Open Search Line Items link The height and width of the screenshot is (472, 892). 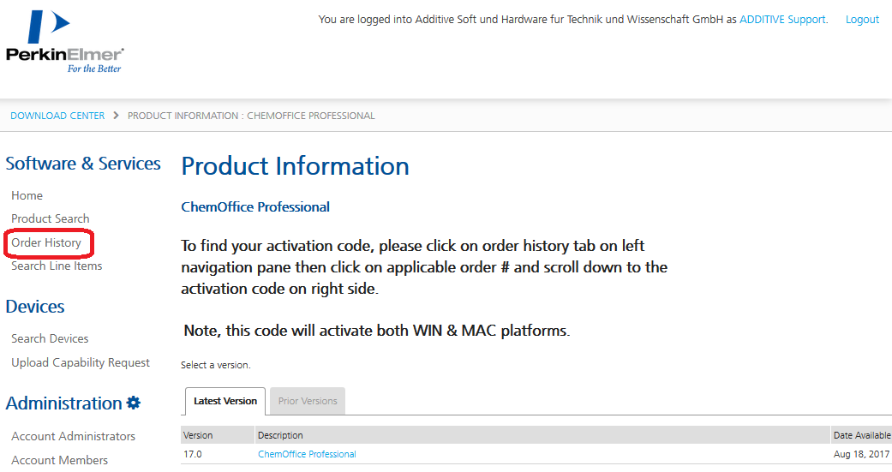(57, 266)
